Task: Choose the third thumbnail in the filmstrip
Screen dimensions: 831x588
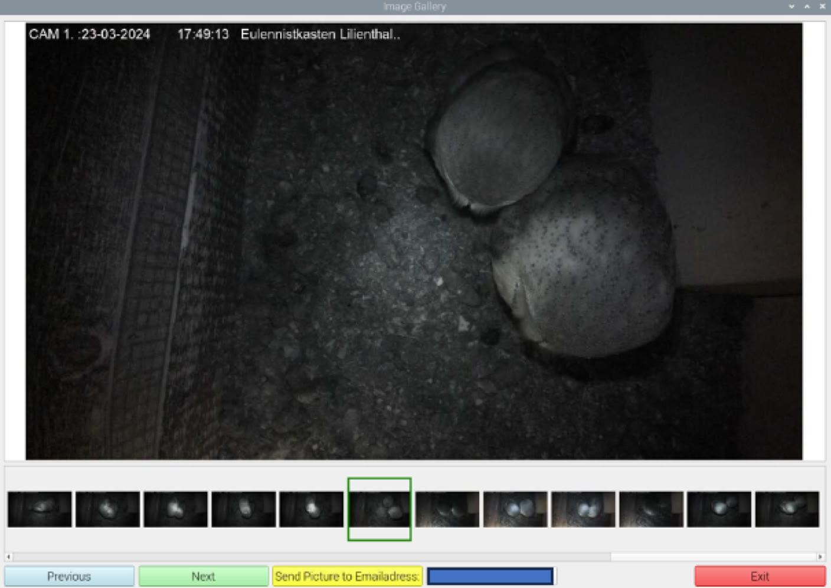Action: [176, 509]
